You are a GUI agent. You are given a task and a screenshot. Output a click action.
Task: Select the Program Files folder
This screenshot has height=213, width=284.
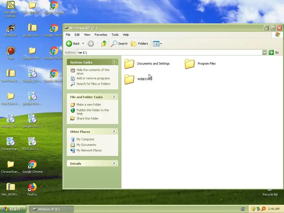[x=200, y=64]
